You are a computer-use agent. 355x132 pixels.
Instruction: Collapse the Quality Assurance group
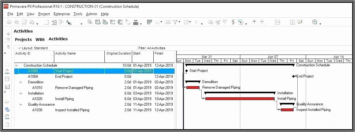click(21, 104)
